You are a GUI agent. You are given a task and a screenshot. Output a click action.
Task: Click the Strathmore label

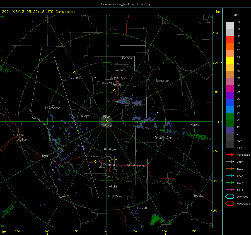coord(136,165)
